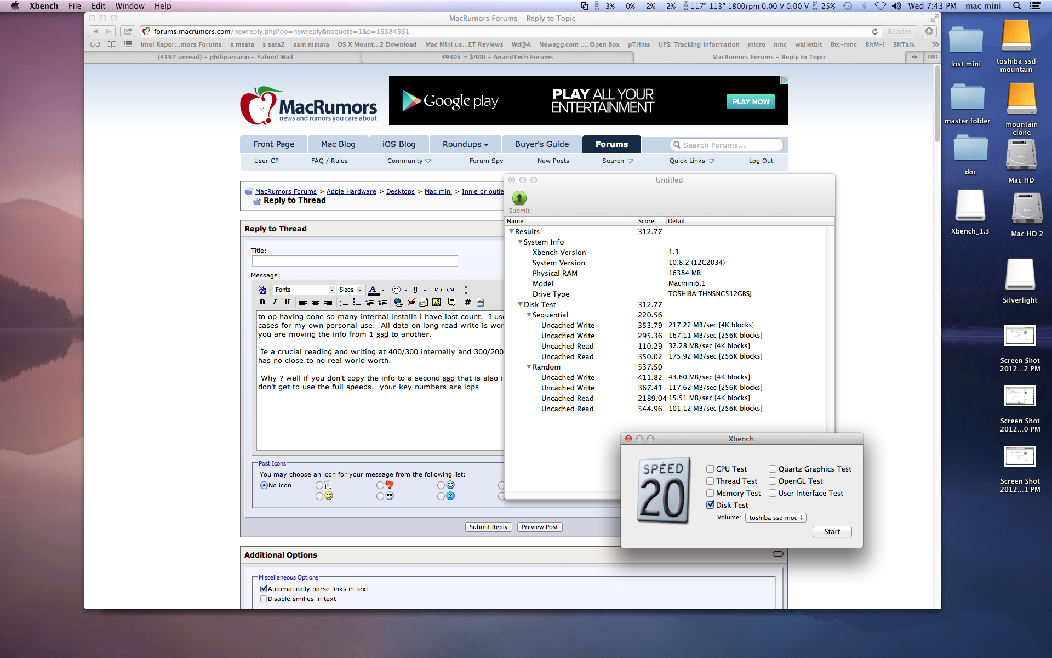Click the Start button in Xbench
The image size is (1052, 658).
pyautogui.click(x=831, y=531)
